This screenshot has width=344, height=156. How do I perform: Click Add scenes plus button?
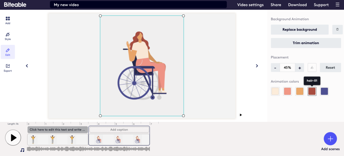[x=330, y=139]
